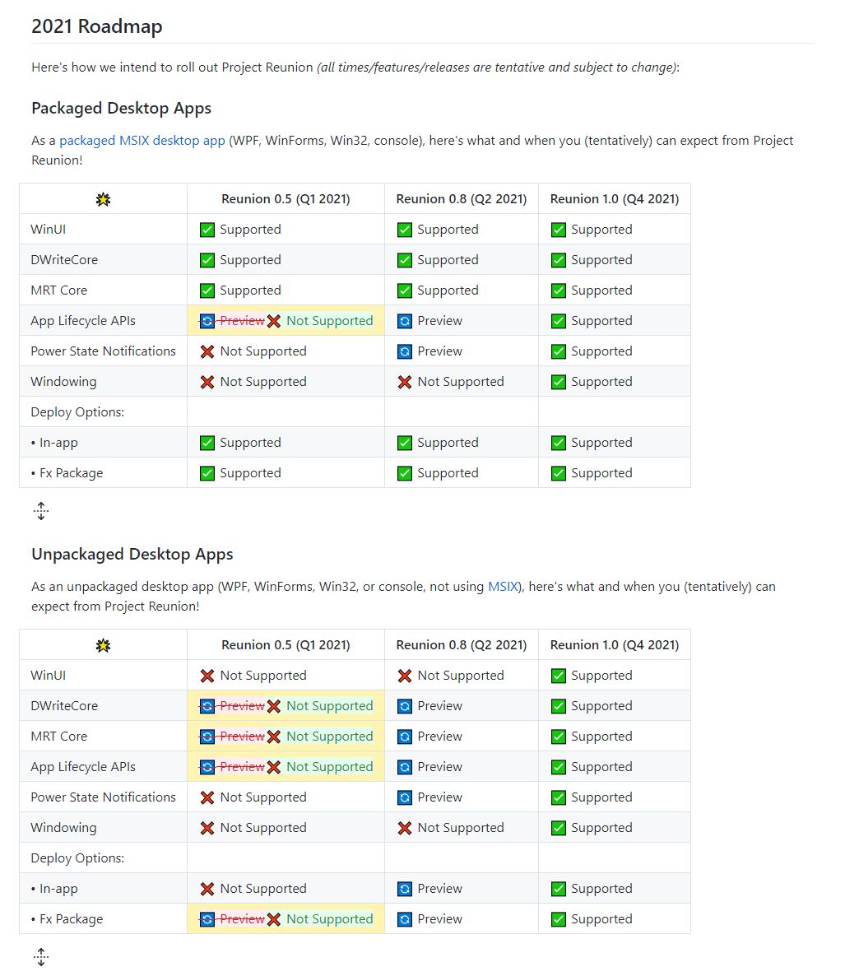Click Reunion 0.5 (Q1 2021) header in Unpackaged table
The image size is (845, 976).
tap(286, 645)
